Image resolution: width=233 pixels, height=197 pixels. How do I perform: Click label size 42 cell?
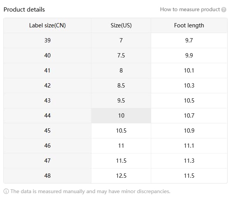point(47,86)
